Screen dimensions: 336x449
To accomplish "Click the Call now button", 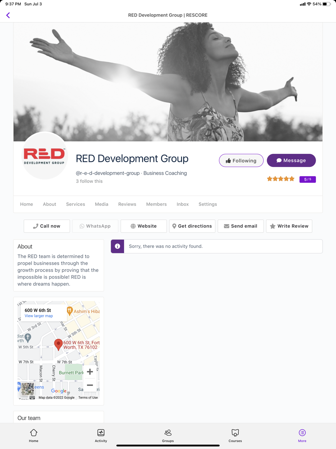I will click(47, 226).
